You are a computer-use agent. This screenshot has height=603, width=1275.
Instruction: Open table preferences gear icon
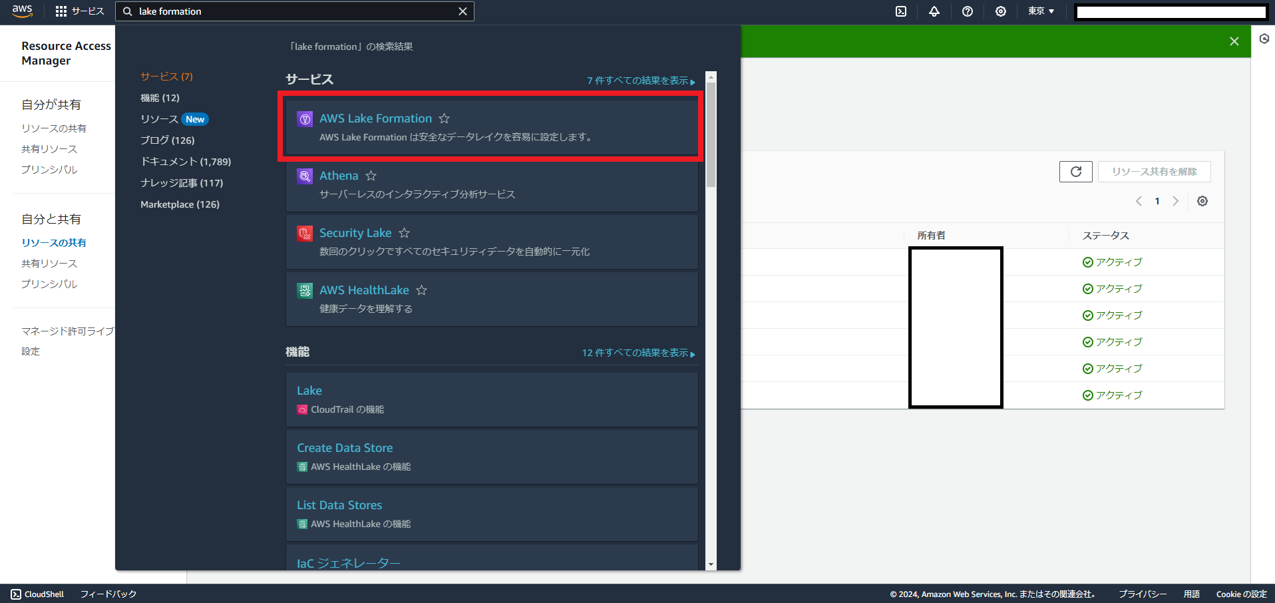[x=1202, y=201]
